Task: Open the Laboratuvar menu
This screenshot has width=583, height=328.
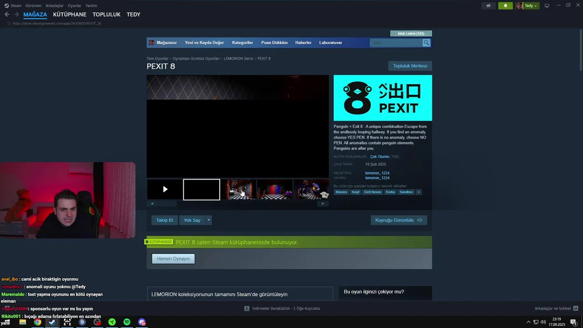Action: click(x=331, y=43)
